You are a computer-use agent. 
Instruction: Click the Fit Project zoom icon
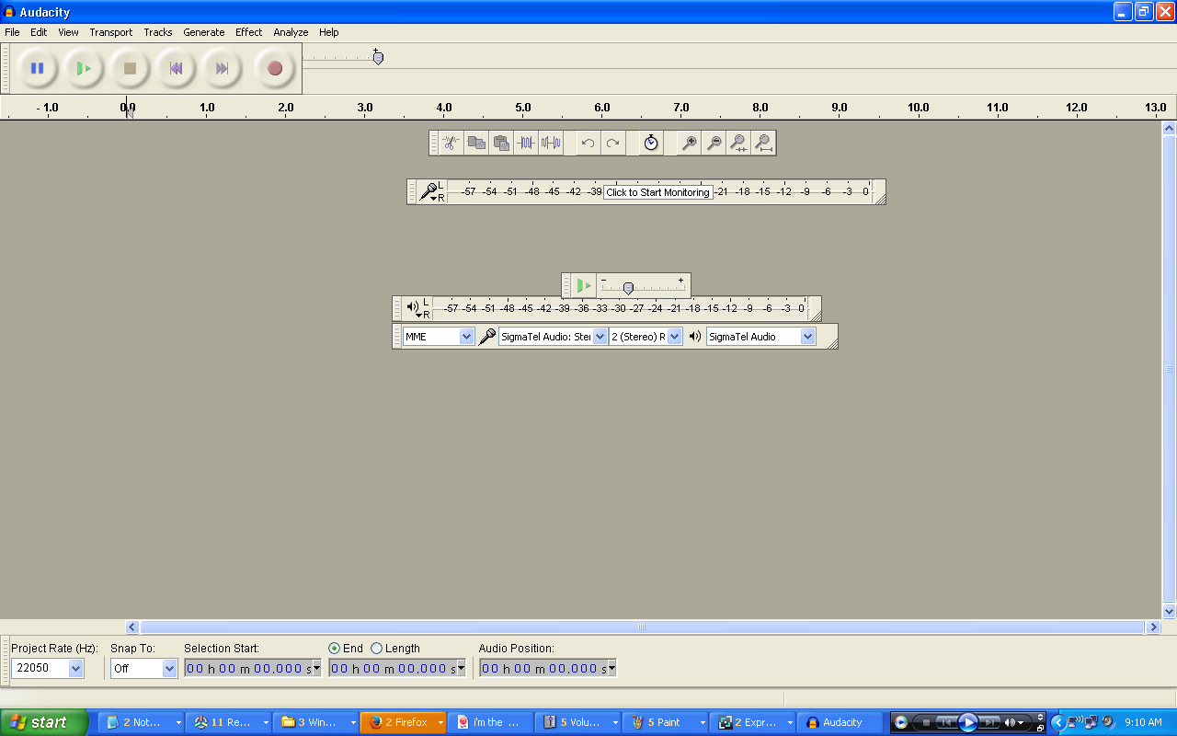coord(763,143)
